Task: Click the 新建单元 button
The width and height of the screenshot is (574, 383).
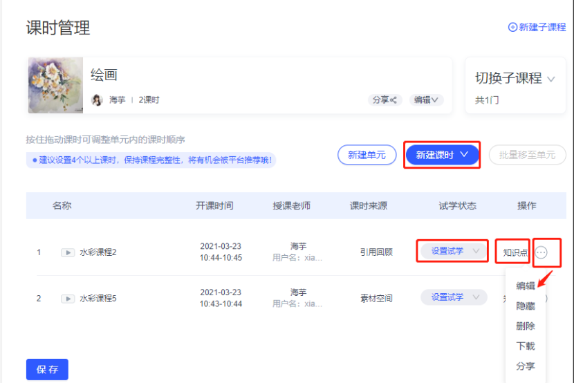Action: point(367,155)
